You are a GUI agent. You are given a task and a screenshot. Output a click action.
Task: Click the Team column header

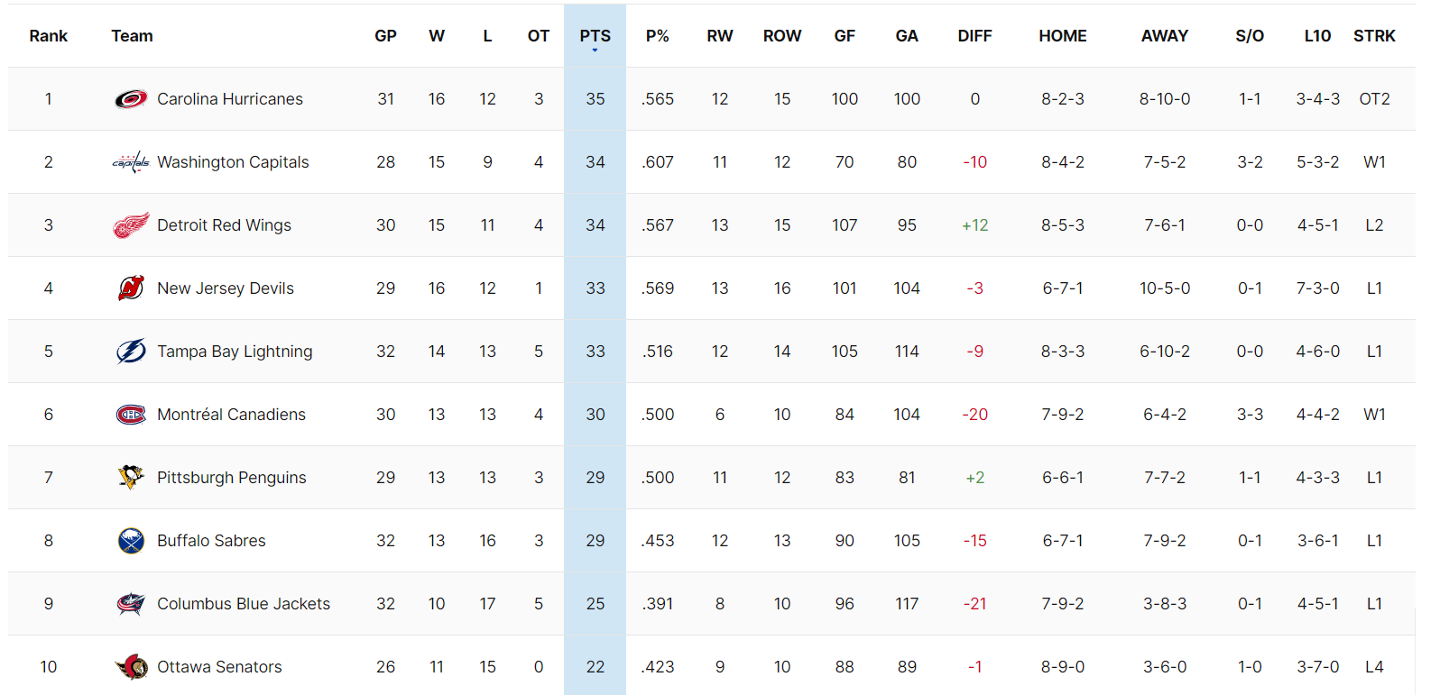point(132,36)
